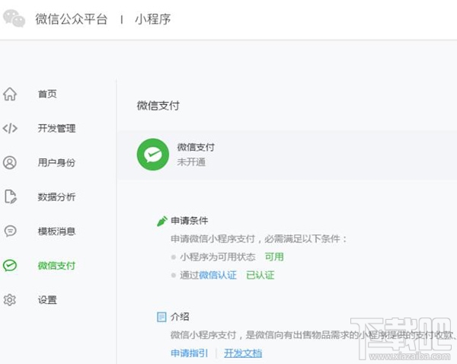The image size is (457, 364).
Task: Open the 申请指引 link
Action: pos(189,353)
